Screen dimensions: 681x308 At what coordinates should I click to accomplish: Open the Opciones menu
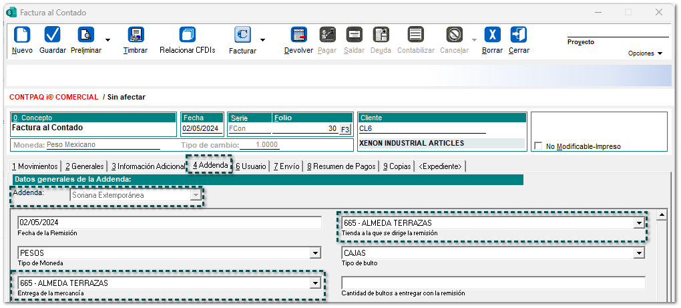point(645,53)
